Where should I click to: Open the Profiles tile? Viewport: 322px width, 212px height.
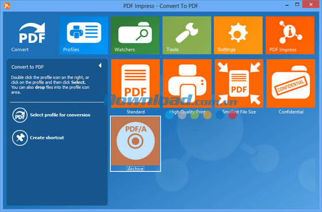tap(84, 36)
